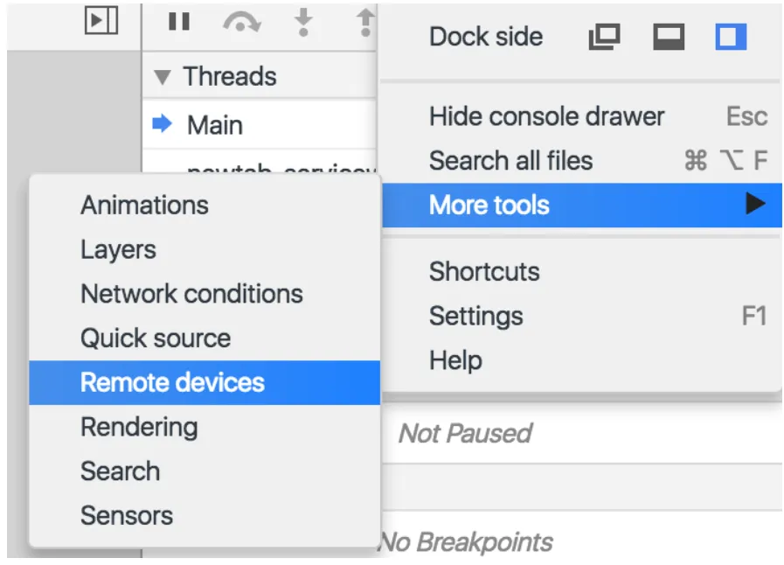The height and width of the screenshot is (565, 784).
Task: Pause script execution button
Action: 179,22
